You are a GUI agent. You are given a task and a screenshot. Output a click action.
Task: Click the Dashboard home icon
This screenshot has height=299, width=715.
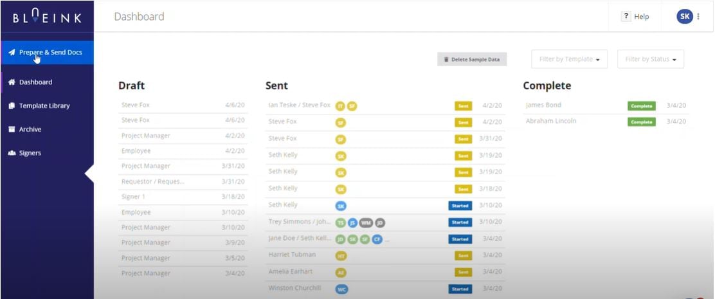click(x=12, y=82)
